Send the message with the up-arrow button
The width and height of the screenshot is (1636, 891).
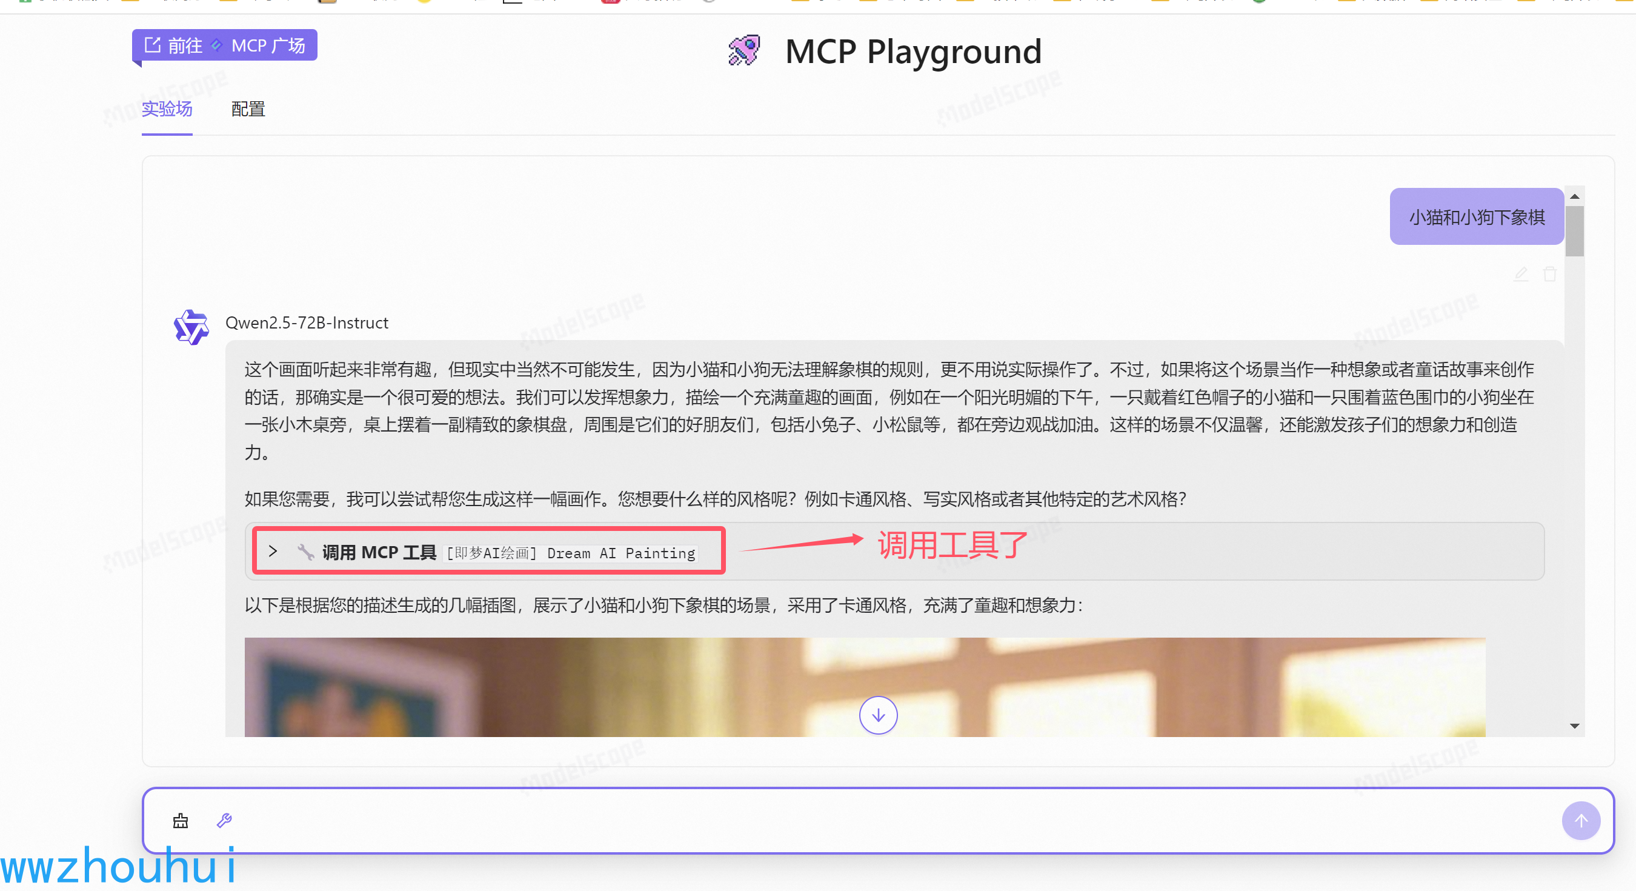point(1580,821)
